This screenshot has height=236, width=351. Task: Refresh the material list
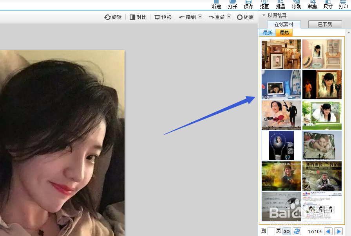click(297, 231)
